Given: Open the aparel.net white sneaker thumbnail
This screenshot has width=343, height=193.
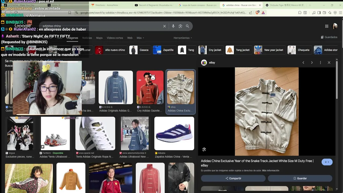Looking at the screenshot, I should 95,133.
